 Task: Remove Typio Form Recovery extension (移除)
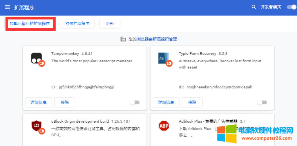point(192,102)
